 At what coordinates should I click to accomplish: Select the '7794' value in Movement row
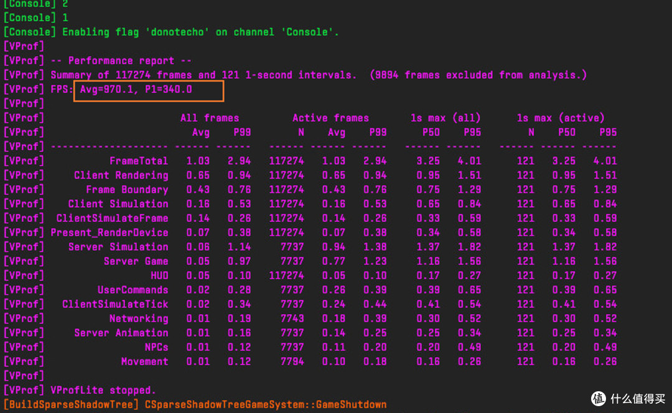point(292,361)
